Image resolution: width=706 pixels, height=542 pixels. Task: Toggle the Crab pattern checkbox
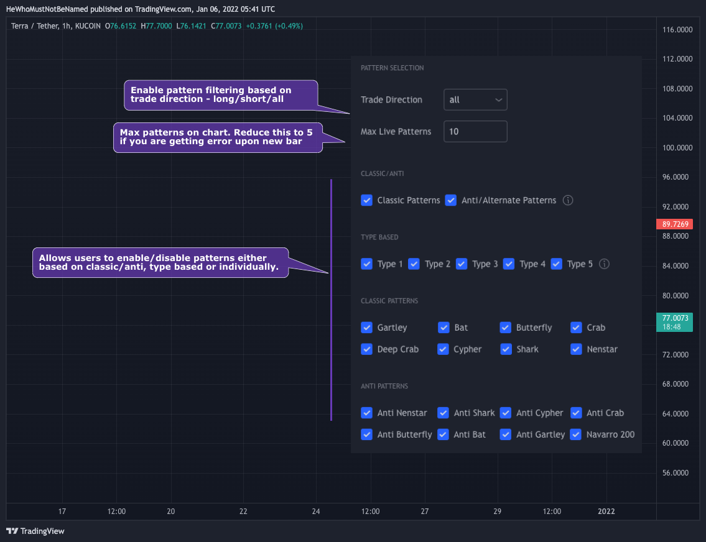[576, 328]
